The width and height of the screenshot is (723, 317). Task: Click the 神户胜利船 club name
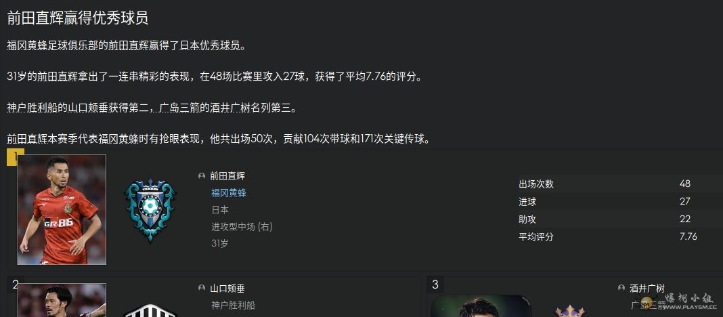click(x=233, y=305)
